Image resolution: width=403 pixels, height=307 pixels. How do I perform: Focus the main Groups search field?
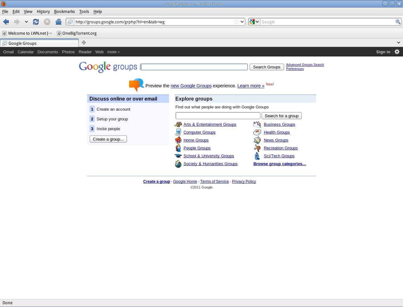coord(194,67)
